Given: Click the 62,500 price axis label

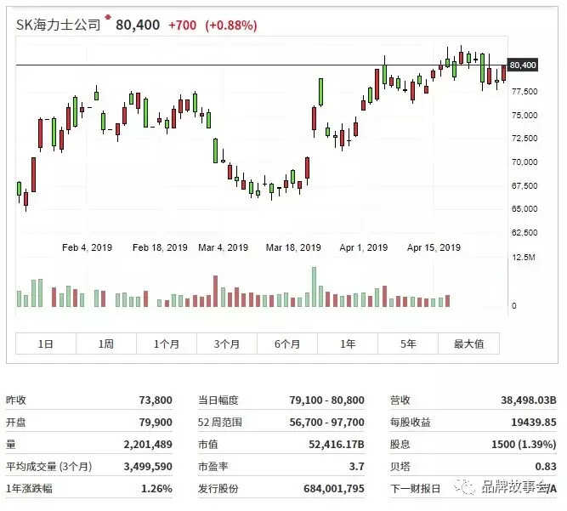Looking at the screenshot, I should (x=524, y=232).
